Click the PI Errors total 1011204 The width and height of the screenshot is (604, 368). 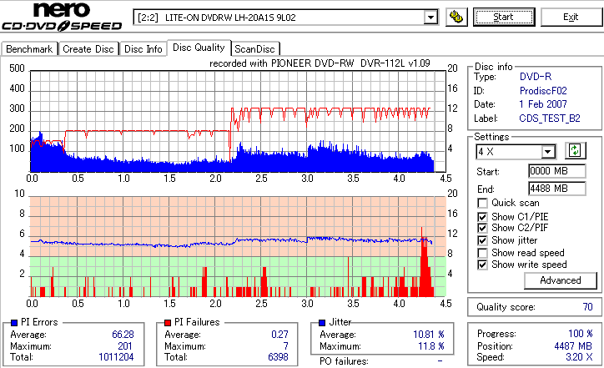(116, 357)
